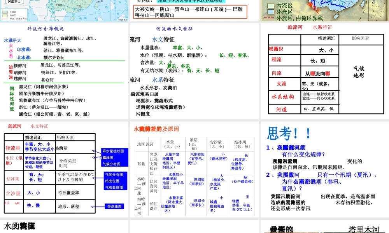Click the green text 有、无、长、短
This screenshot has height=233, width=389.
(x=203, y=71)
